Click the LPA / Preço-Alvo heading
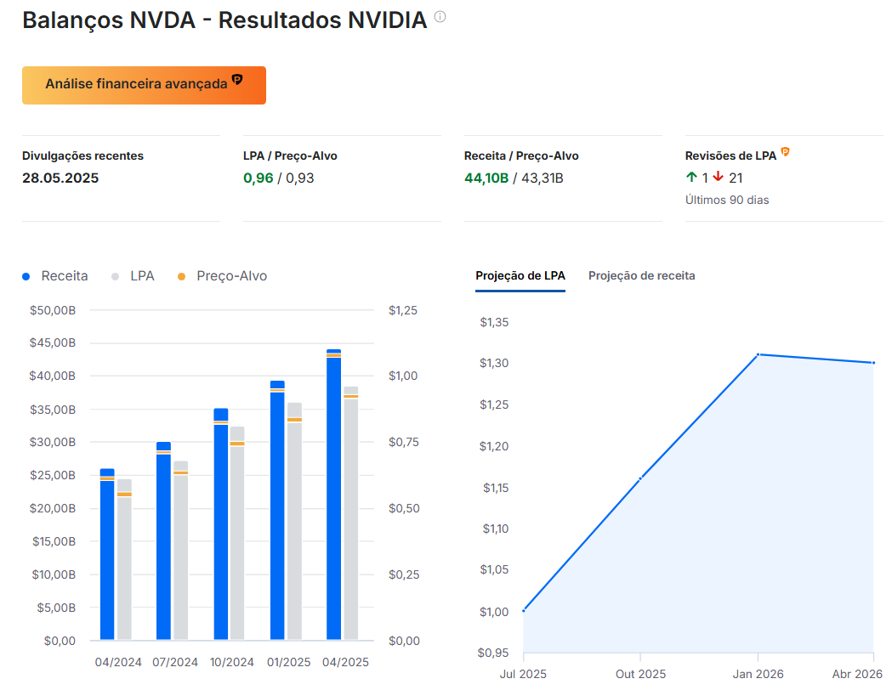 coord(290,156)
